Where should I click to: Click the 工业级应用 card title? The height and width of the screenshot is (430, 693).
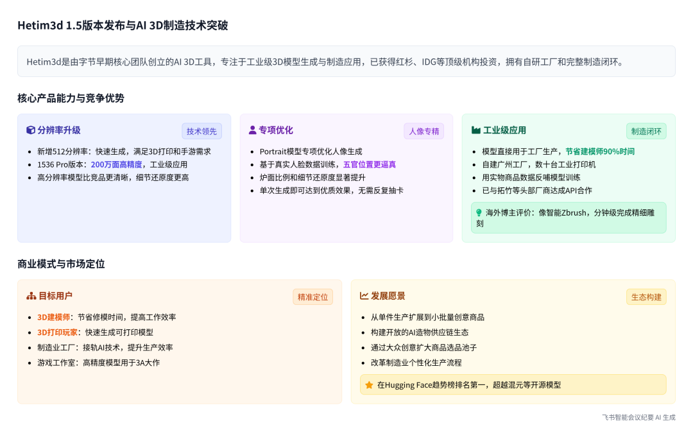504,130
